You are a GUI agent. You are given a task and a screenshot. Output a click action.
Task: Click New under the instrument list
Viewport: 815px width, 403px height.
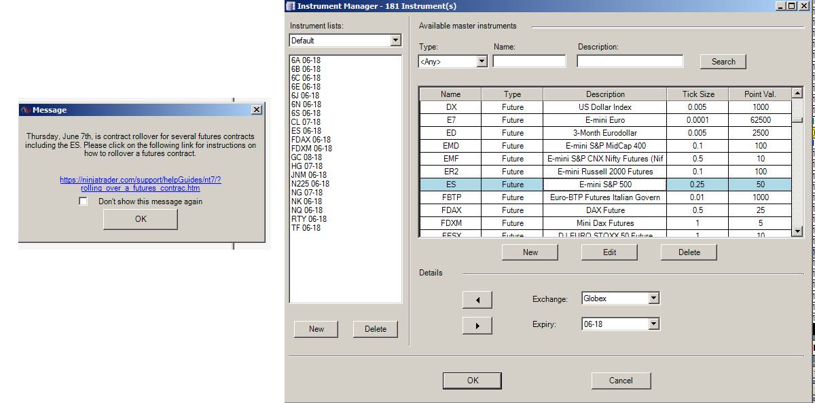pos(316,329)
